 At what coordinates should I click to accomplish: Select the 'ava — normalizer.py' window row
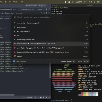51,31
